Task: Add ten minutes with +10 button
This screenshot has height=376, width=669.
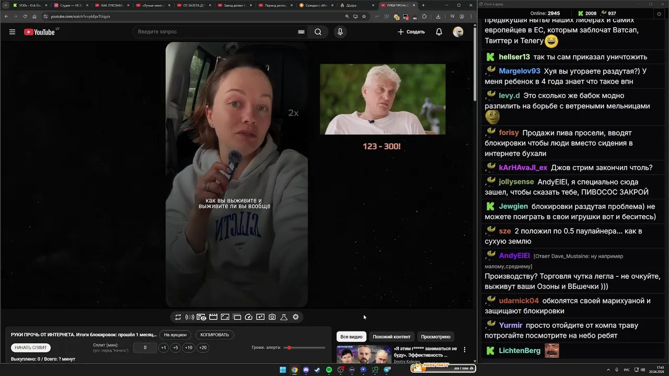Action: tap(189, 348)
